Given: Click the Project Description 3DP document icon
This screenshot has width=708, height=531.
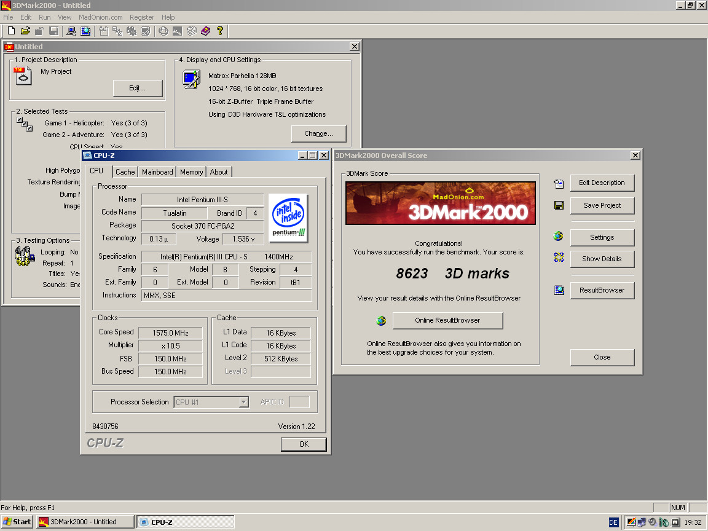Looking at the screenshot, I should pyautogui.click(x=23, y=76).
